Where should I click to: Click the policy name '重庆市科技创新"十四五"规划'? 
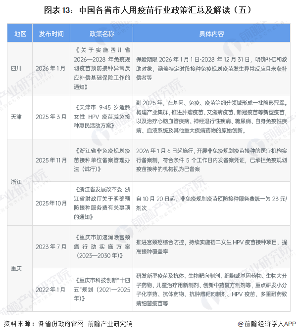click(102, 290)
